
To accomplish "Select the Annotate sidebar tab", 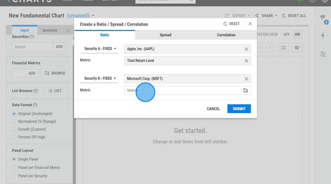I will click(x=50, y=30).
